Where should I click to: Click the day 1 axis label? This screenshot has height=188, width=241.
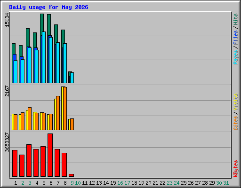pos(16,183)
